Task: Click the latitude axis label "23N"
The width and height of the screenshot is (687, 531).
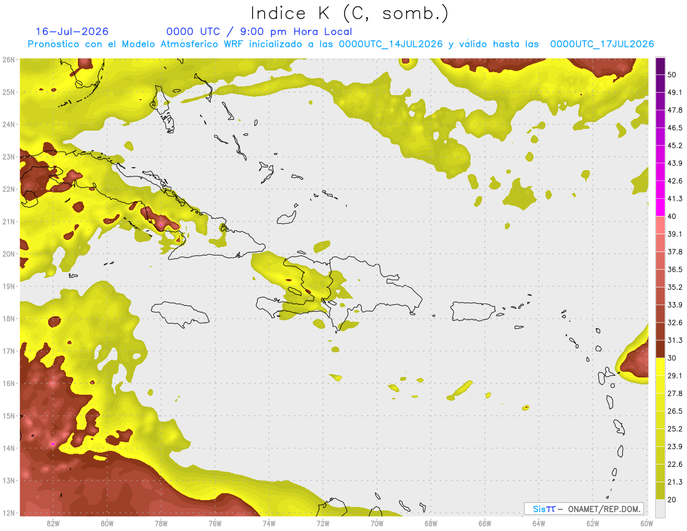Action: click(x=9, y=157)
